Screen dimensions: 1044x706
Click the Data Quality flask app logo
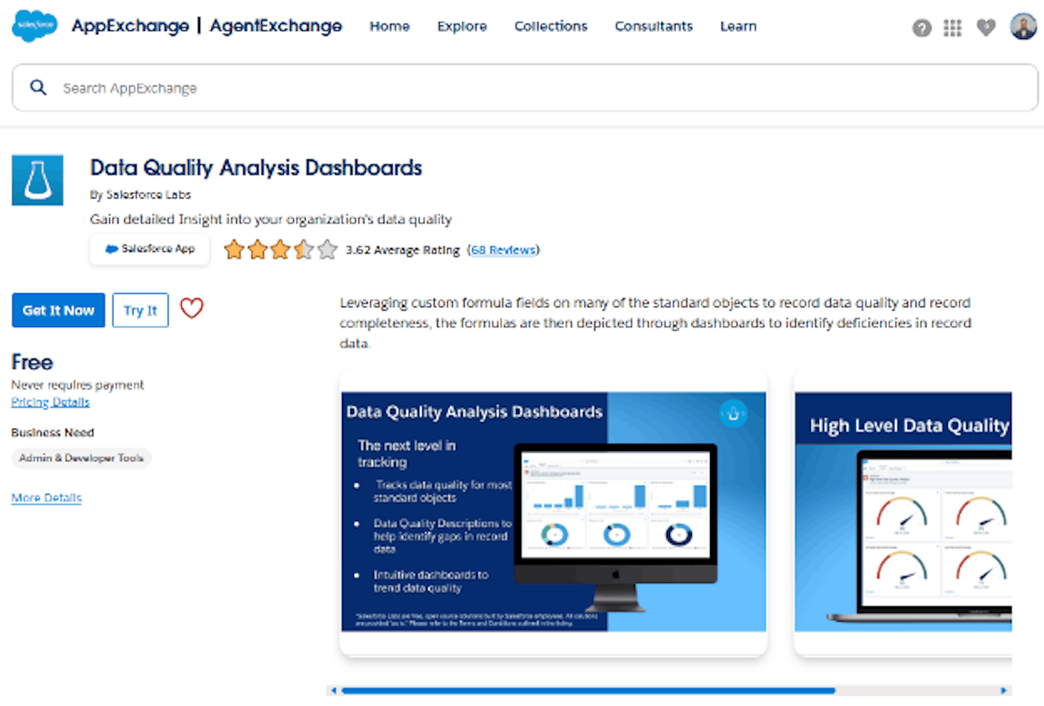tap(38, 180)
